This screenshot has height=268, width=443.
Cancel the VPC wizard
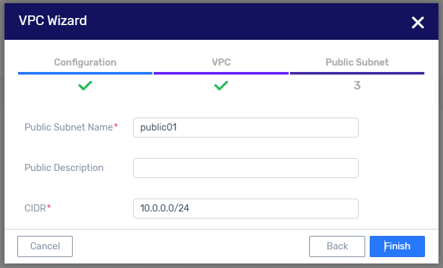click(45, 246)
